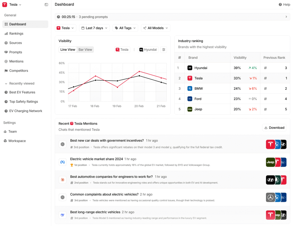The image size is (293, 226).
Task: Switch the visibility chart to Bar View
Action: [x=85, y=49]
